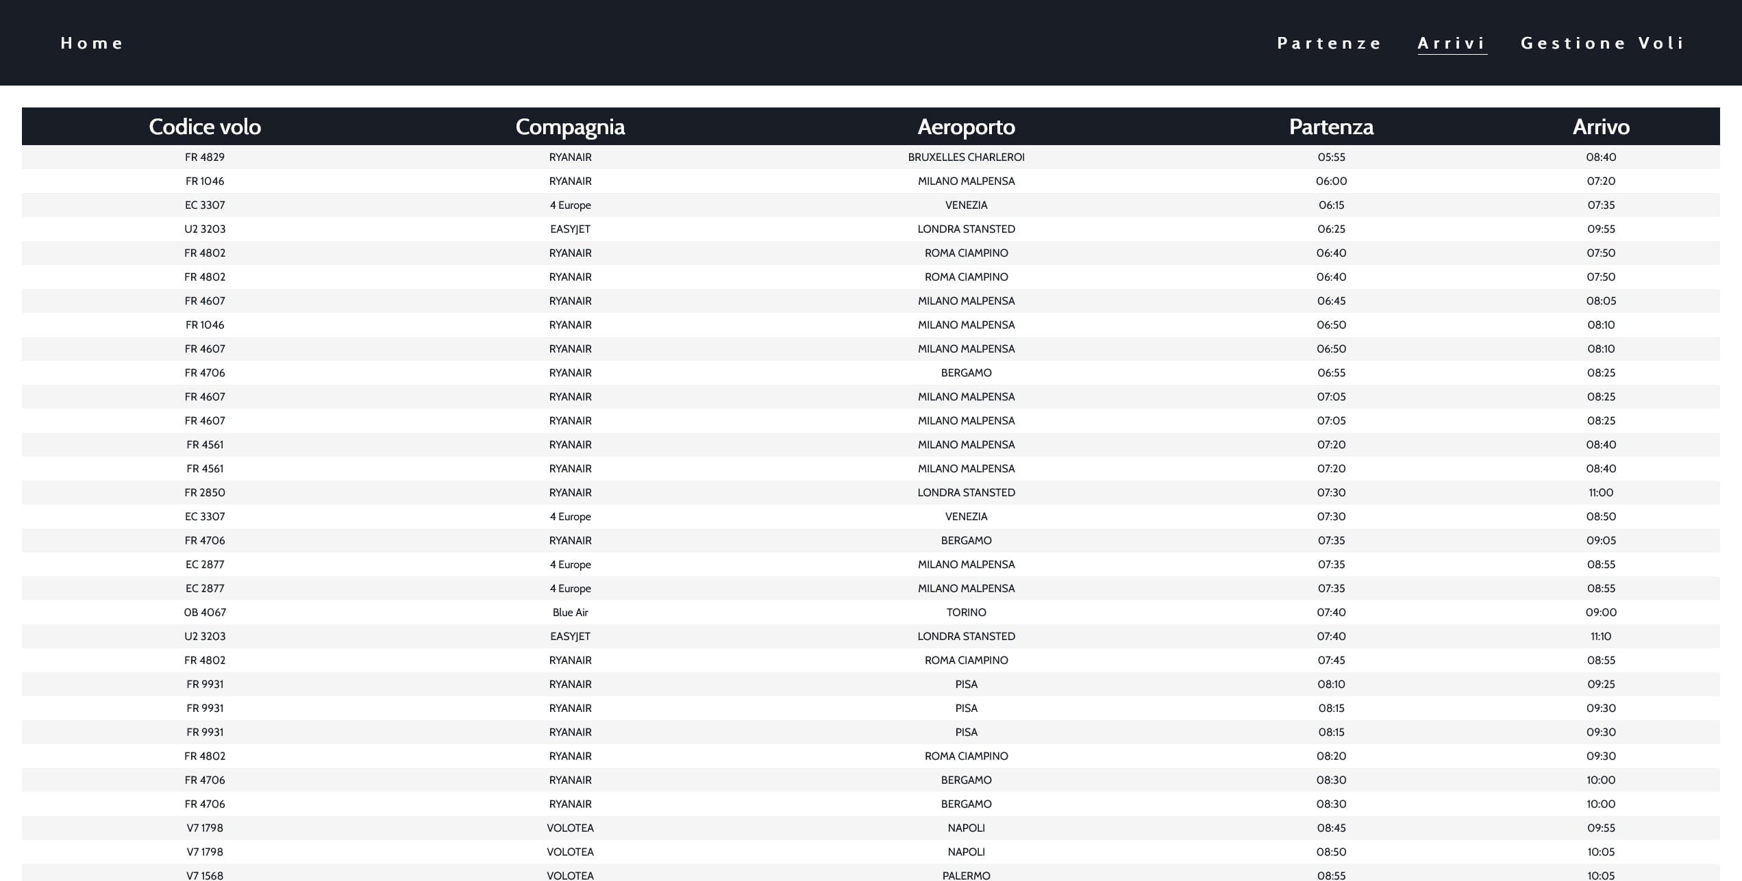Select the TORINO airport cell
1742x881 pixels.
pyautogui.click(x=966, y=612)
